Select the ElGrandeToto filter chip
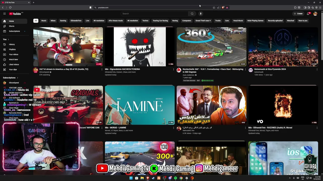The height and width of the screenshot is (181, 323). (76, 21)
